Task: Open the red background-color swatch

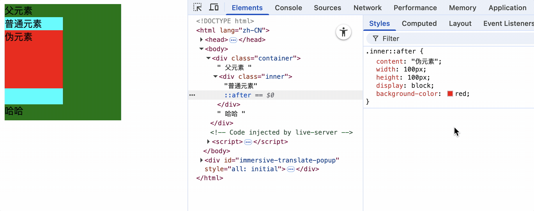Action: click(x=450, y=94)
